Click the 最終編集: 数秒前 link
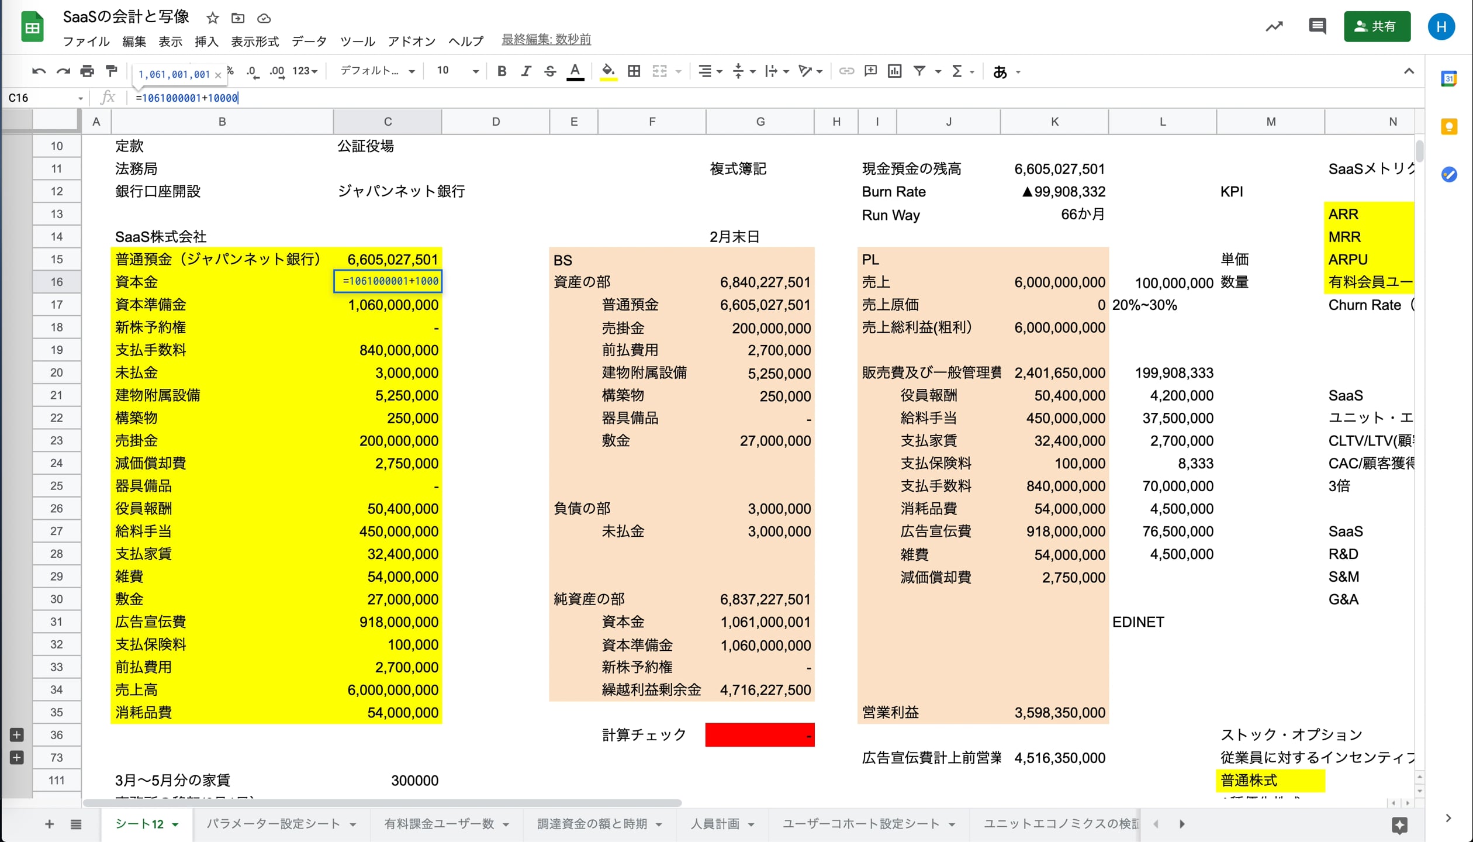Image resolution: width=1473 pixels, height=842 pixels. coord(546,40)
